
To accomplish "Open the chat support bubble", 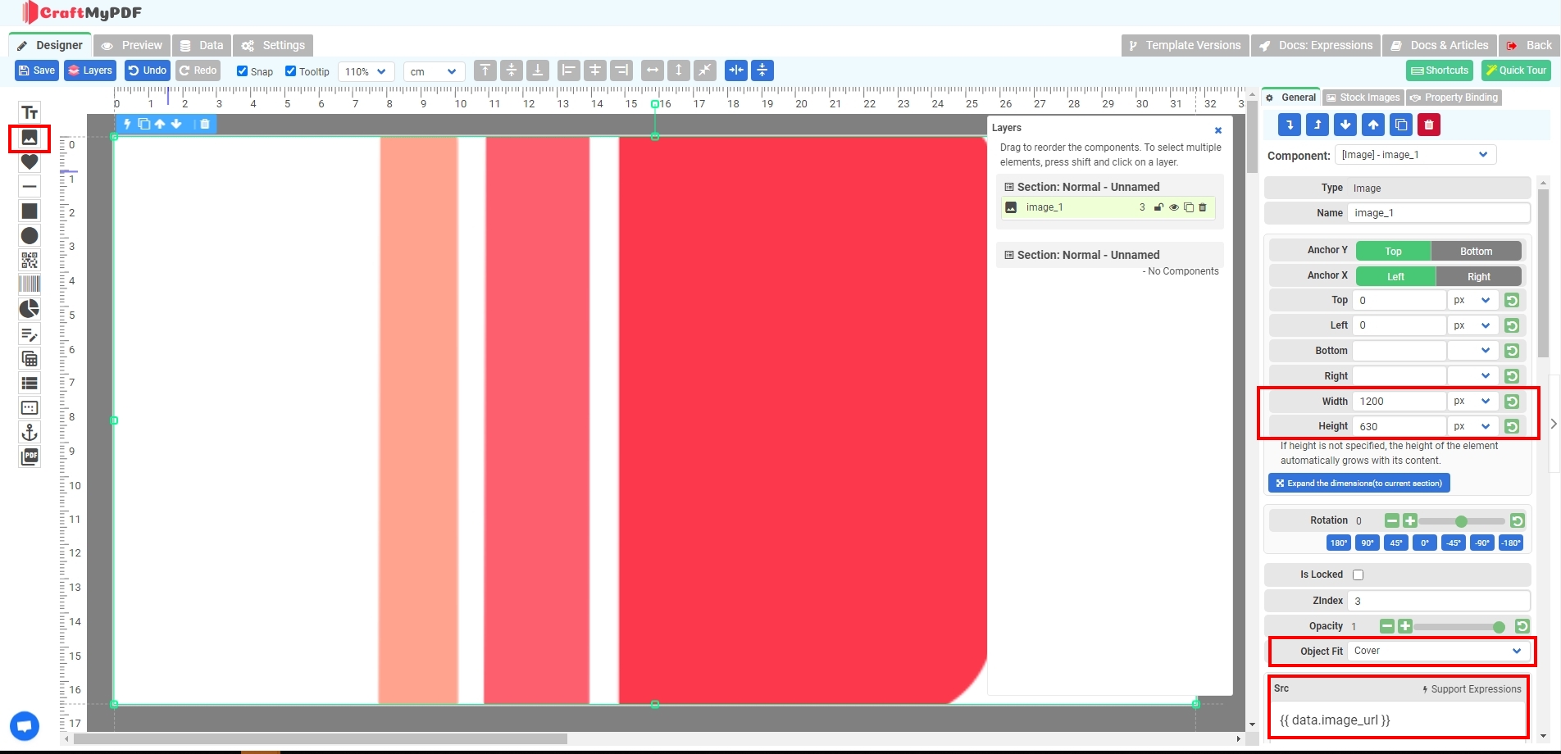I will (x=25, y=726).
